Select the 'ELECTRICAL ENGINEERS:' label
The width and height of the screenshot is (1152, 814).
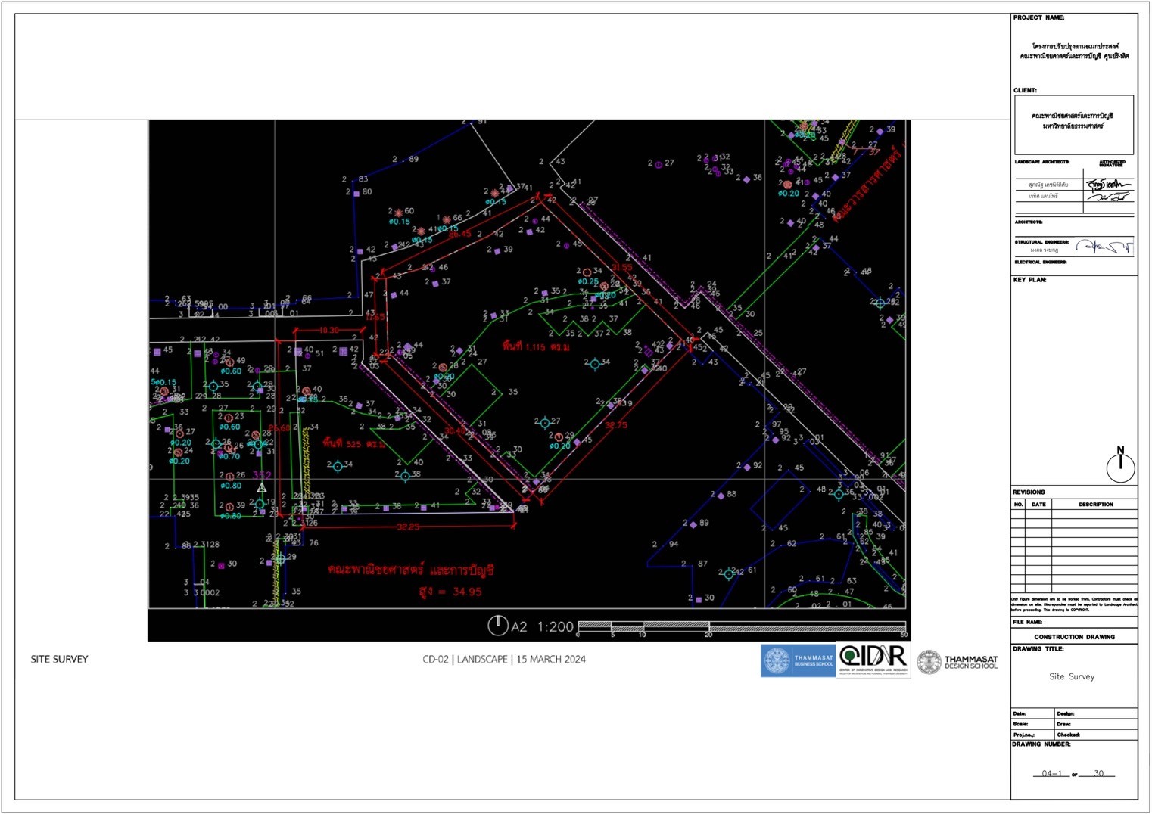pyautogui.click(x=1040, y=262)
